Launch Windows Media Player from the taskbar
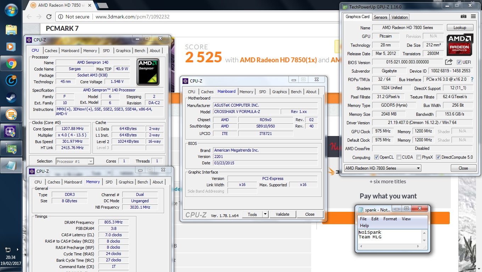The width and height of the screenshot is (482, 272). pos(11,46)
